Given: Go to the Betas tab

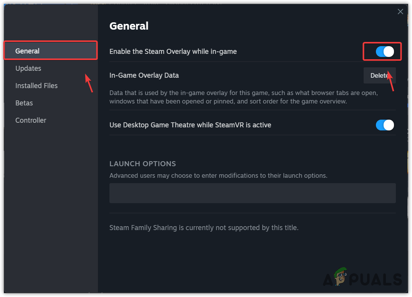Looking at the screenshot, I should (24, 103).
